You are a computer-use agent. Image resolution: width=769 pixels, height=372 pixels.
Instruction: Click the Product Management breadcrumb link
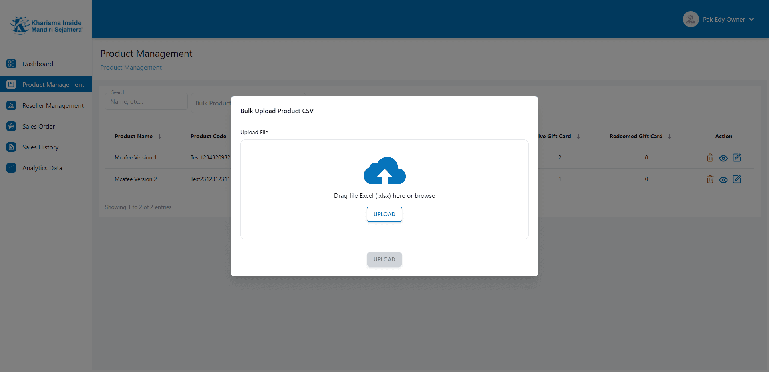pos(131,68)
